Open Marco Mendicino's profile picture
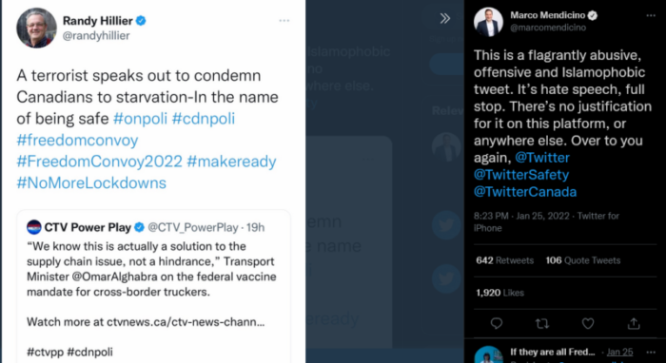This screenshot has width=666, height=363. pos(488,22)
